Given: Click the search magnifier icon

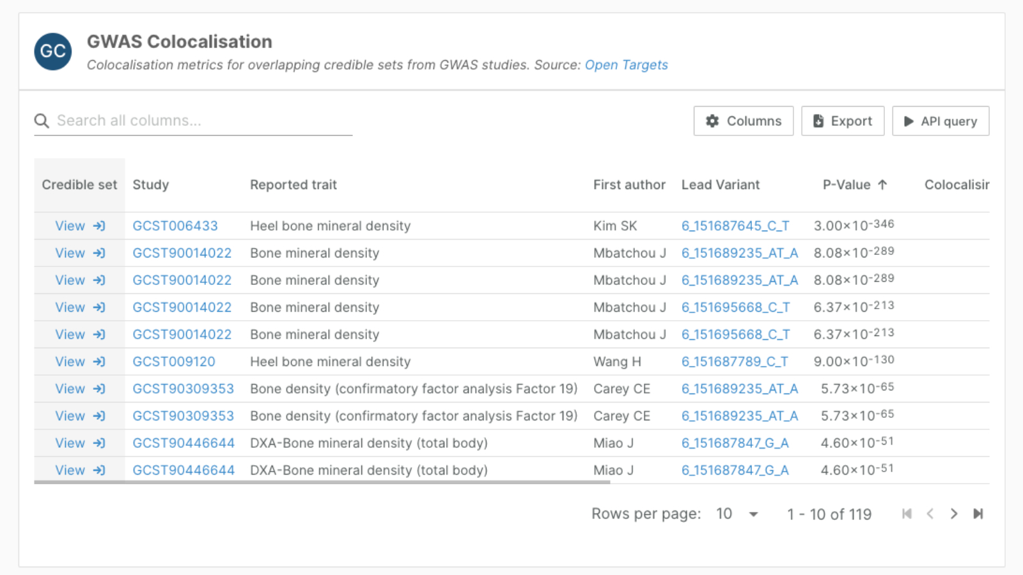Looking at the screenshot, I should pyautogui.click(x=42, y=121).
